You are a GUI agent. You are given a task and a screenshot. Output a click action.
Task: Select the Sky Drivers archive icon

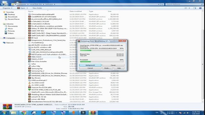click(x=29, y=78)
